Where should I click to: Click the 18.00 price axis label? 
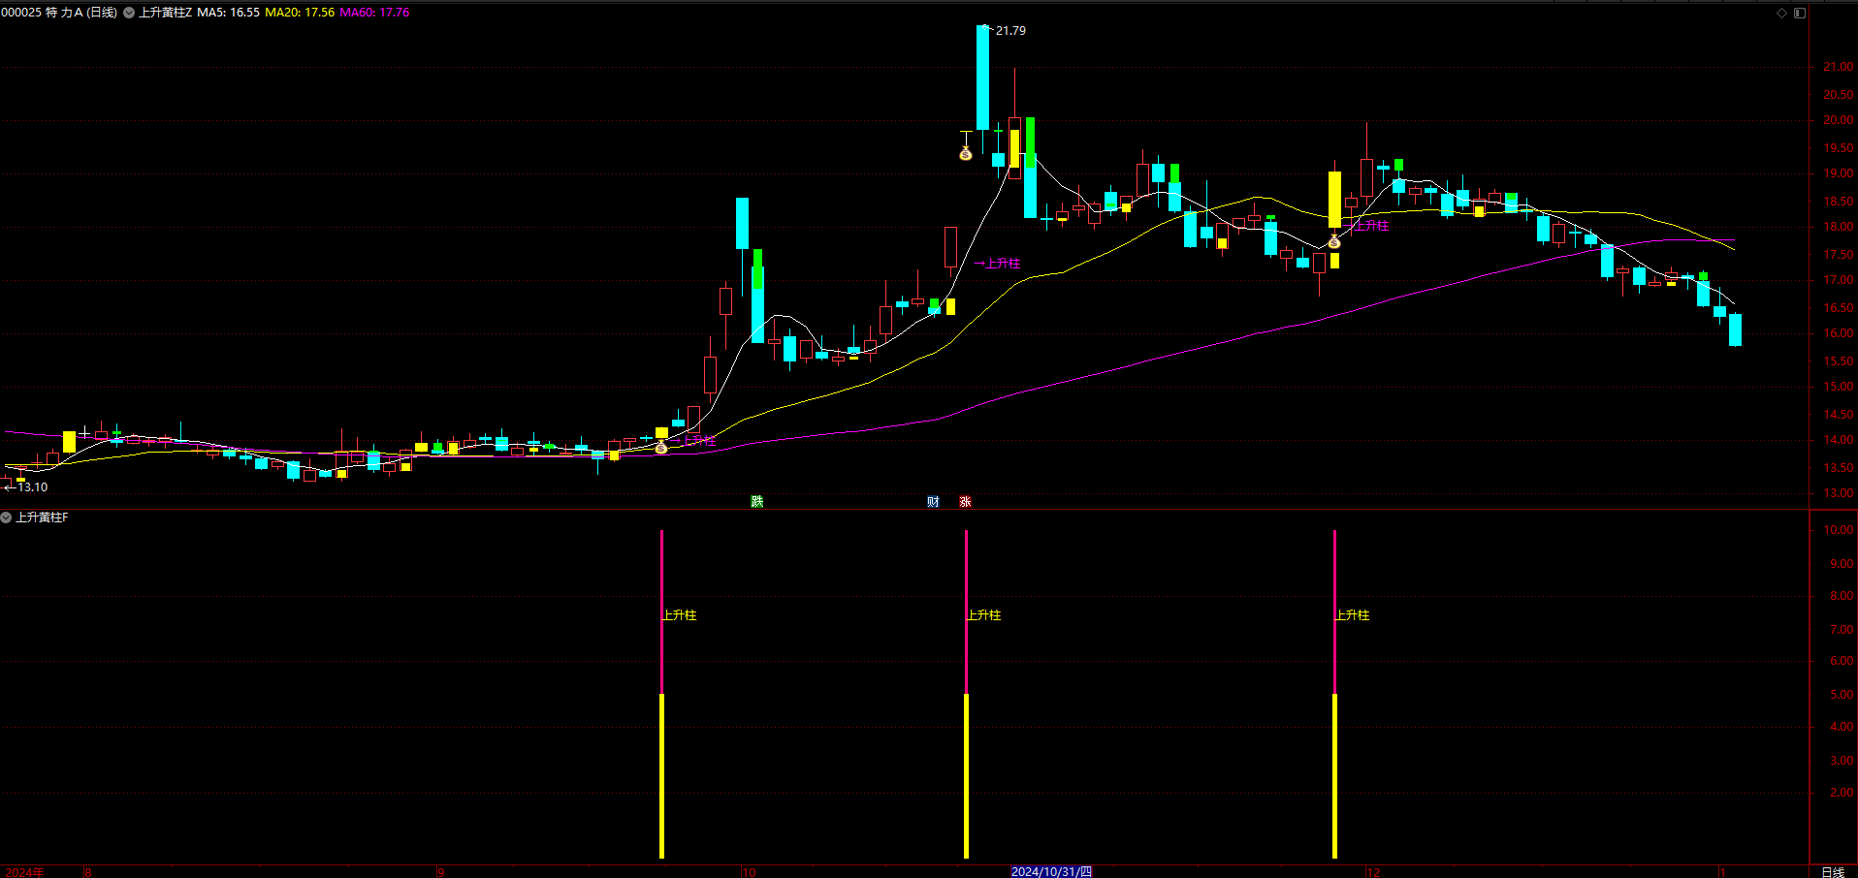[x=1839, y=227]
